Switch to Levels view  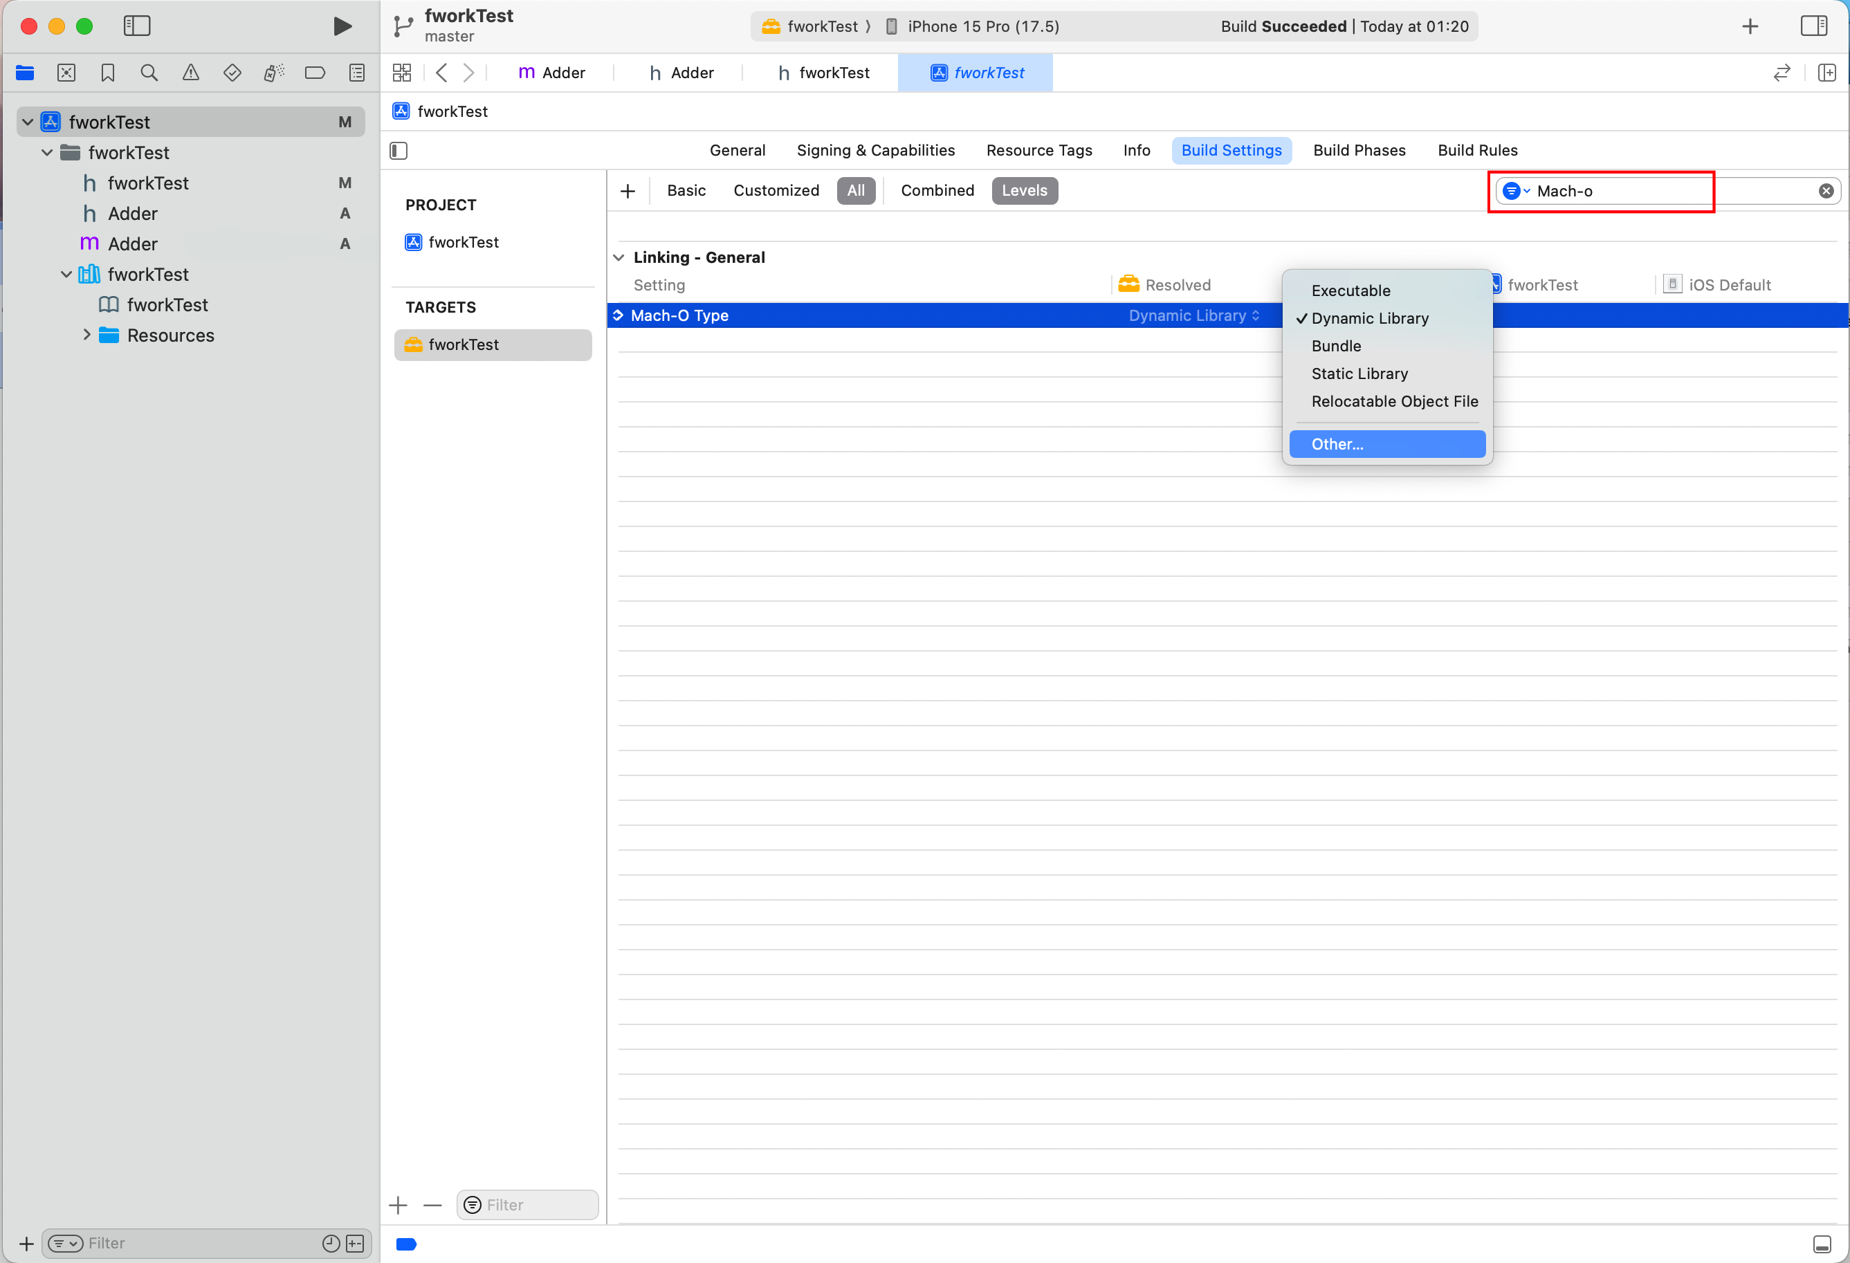[x=1024, y=190]
